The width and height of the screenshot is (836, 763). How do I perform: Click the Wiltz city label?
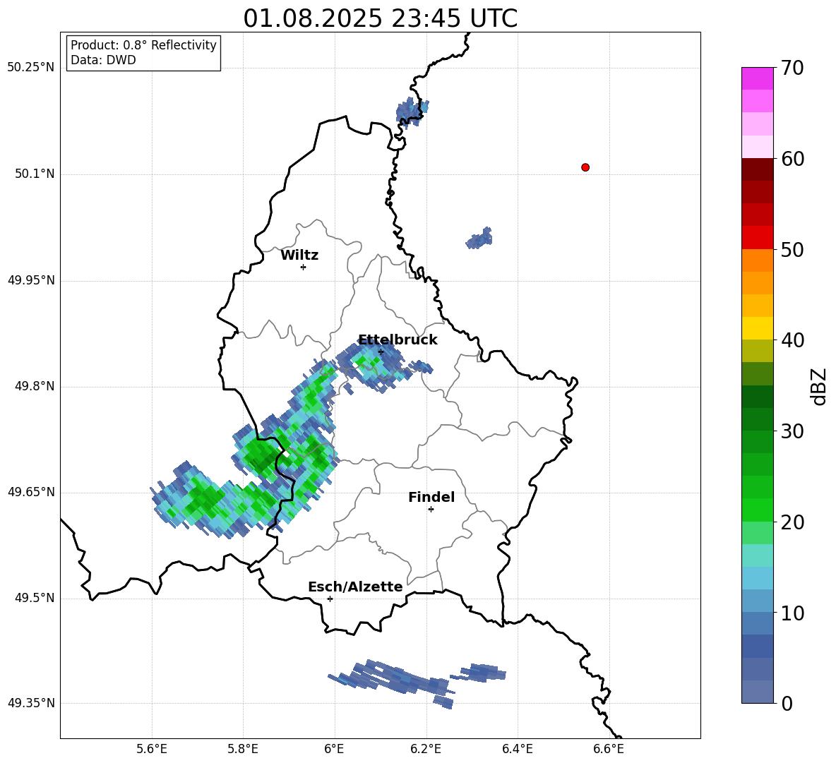pyautogui.click(x=299, y=256)
